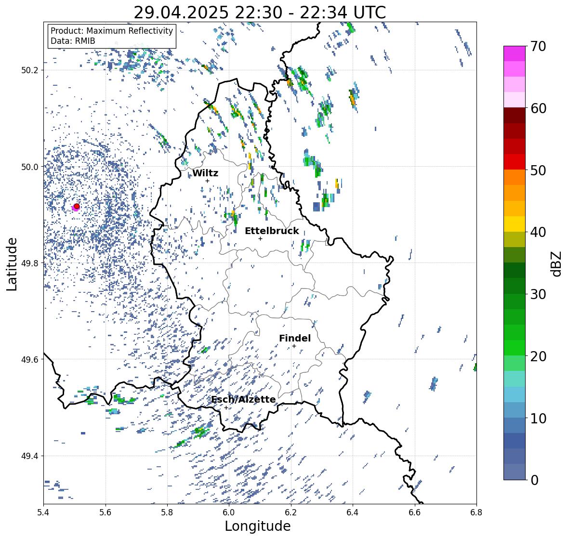
Task: Click the Latitude axis label
Action: [12, 264]
